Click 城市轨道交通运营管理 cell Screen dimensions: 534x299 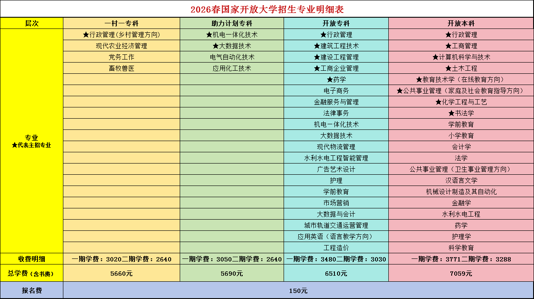[336, 225]
